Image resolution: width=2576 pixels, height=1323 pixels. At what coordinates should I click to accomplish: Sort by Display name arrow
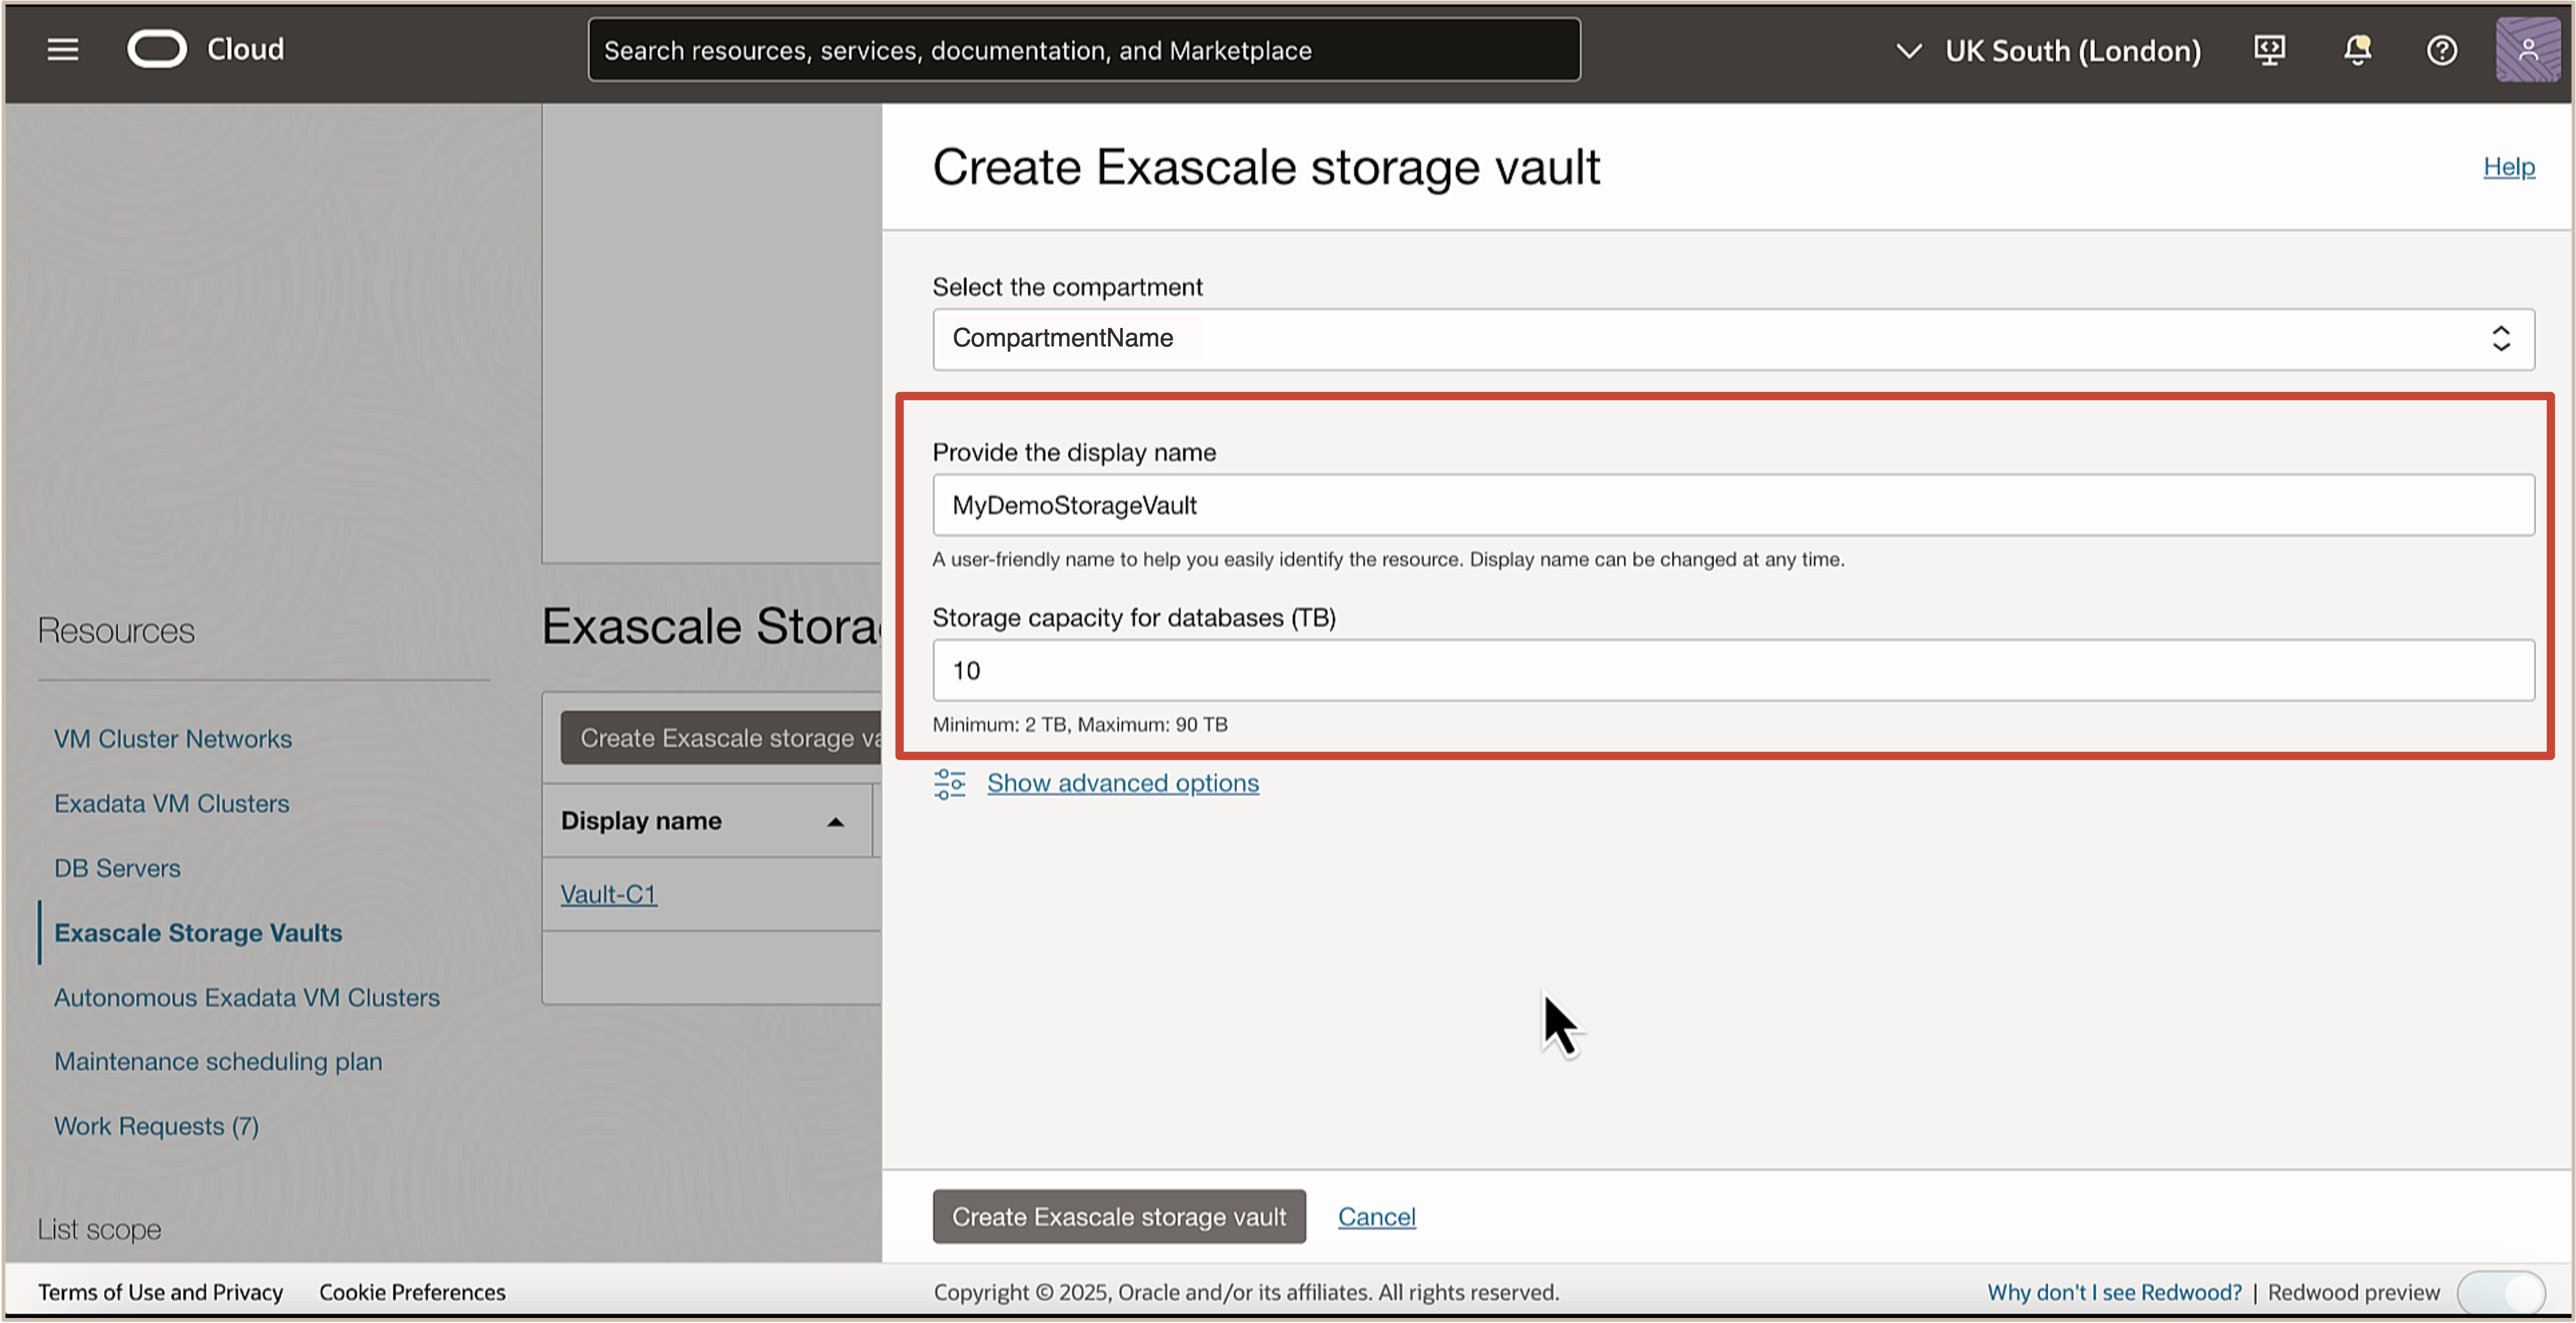coord(835,821)
